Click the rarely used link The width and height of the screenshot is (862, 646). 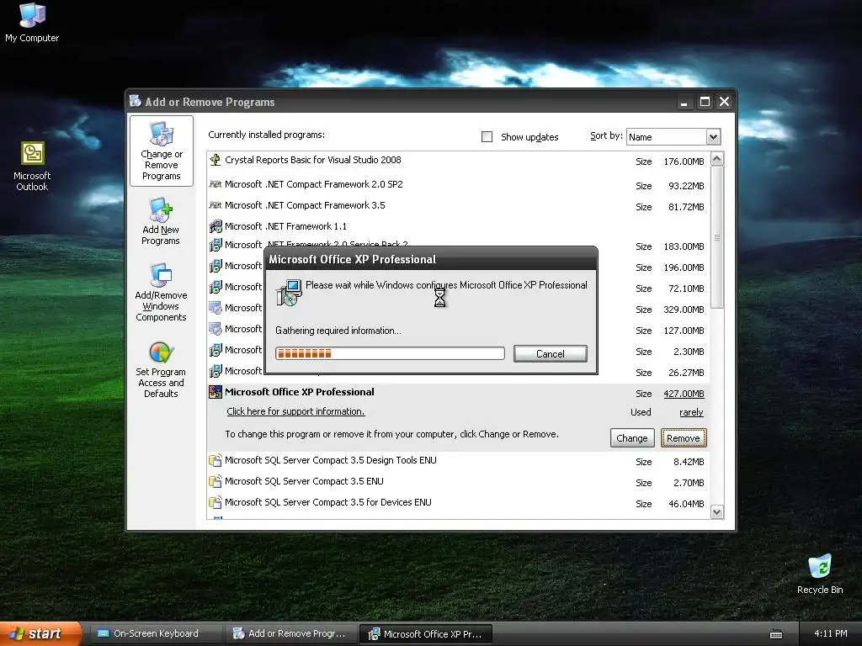point(691,412)
